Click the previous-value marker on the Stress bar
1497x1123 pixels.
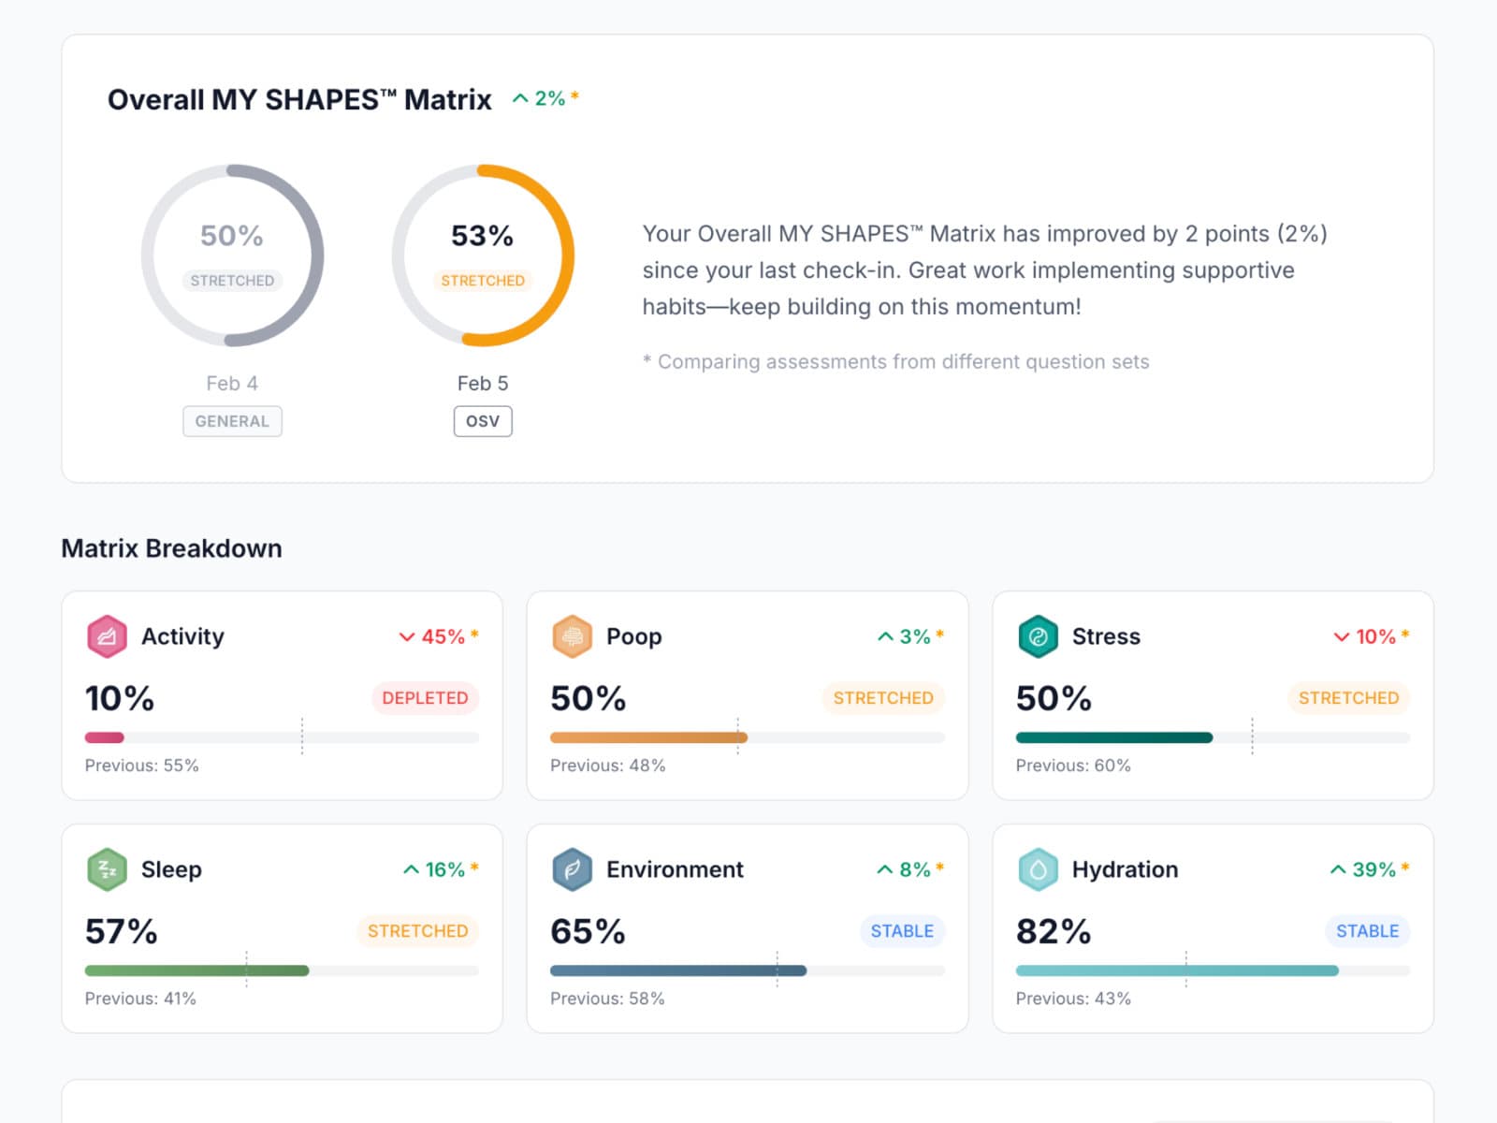pos(1253,738)
